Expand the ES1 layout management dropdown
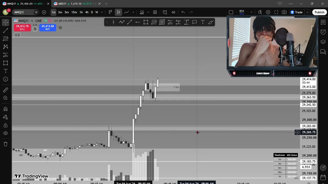328x184 pixels. 251,12
